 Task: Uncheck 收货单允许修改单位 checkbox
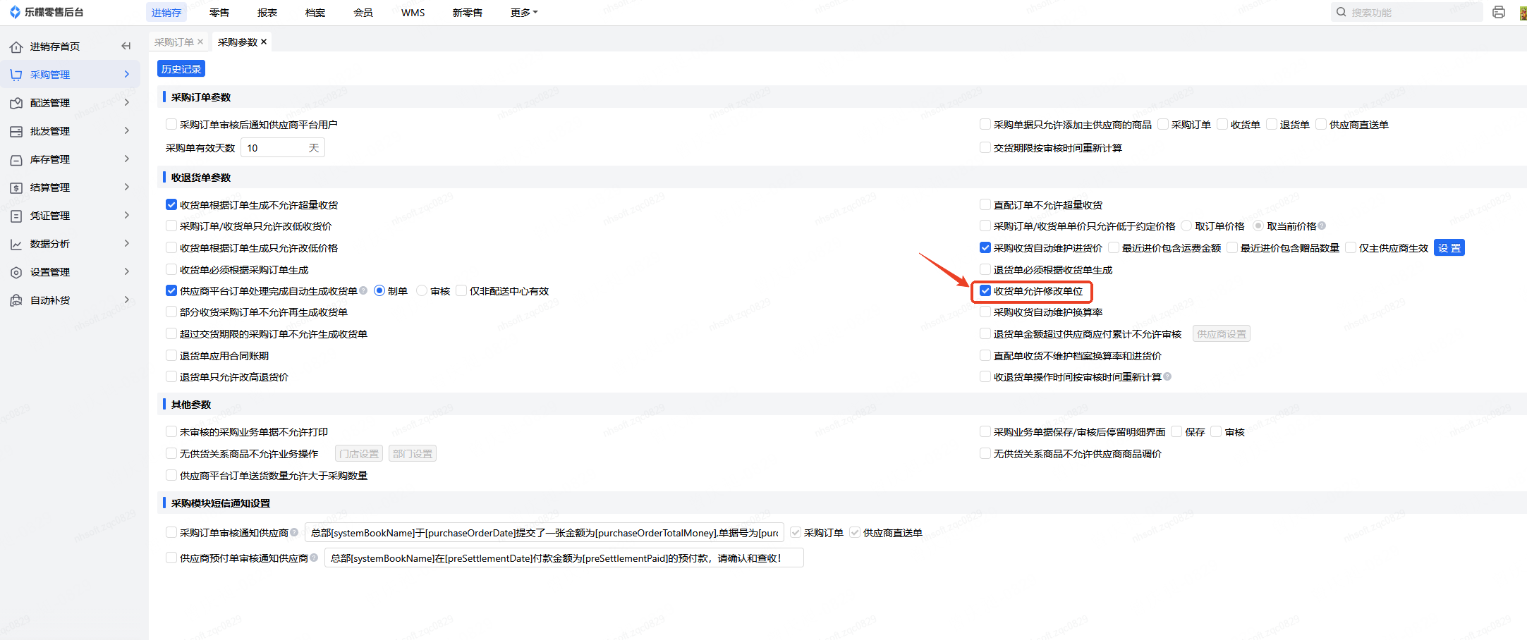pos(985,290)
